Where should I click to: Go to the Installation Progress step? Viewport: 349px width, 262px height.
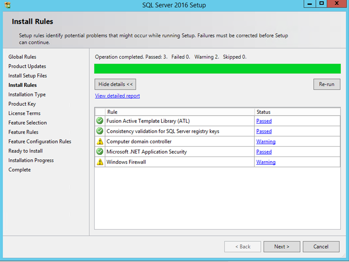(31, 160)
